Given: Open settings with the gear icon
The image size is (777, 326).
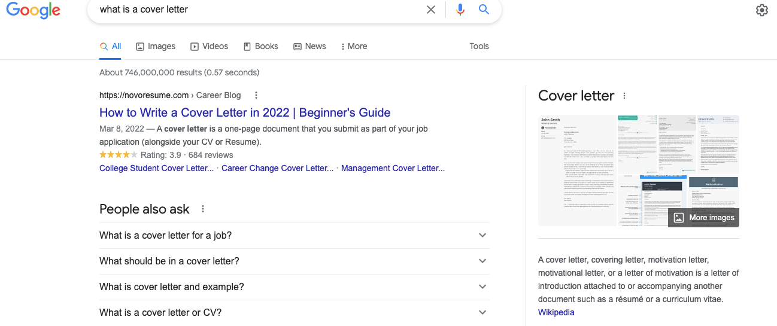Looking at the screenshot, I should 761,10.
